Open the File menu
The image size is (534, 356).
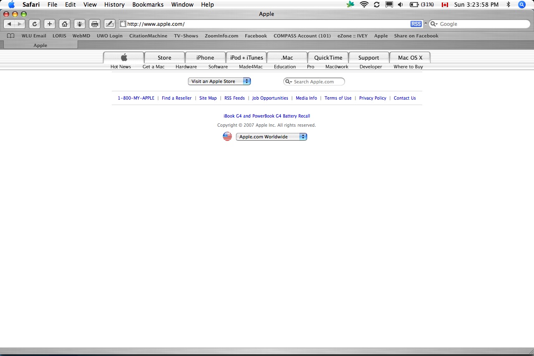pos(53,5)
